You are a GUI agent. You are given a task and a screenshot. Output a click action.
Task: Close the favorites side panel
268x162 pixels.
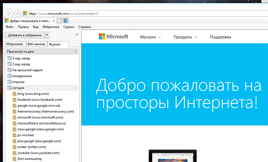point(77,35)
